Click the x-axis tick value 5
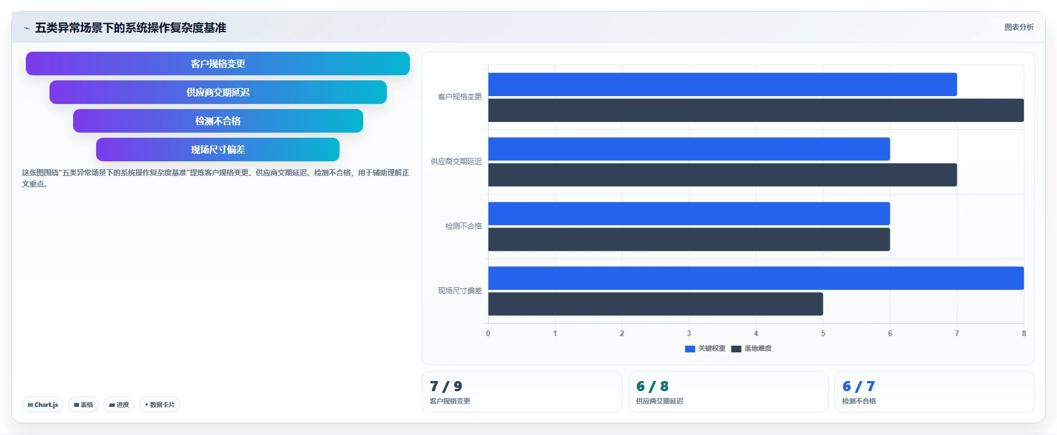This screenshot has height=435, width=1057. click(x=823, y=333)
